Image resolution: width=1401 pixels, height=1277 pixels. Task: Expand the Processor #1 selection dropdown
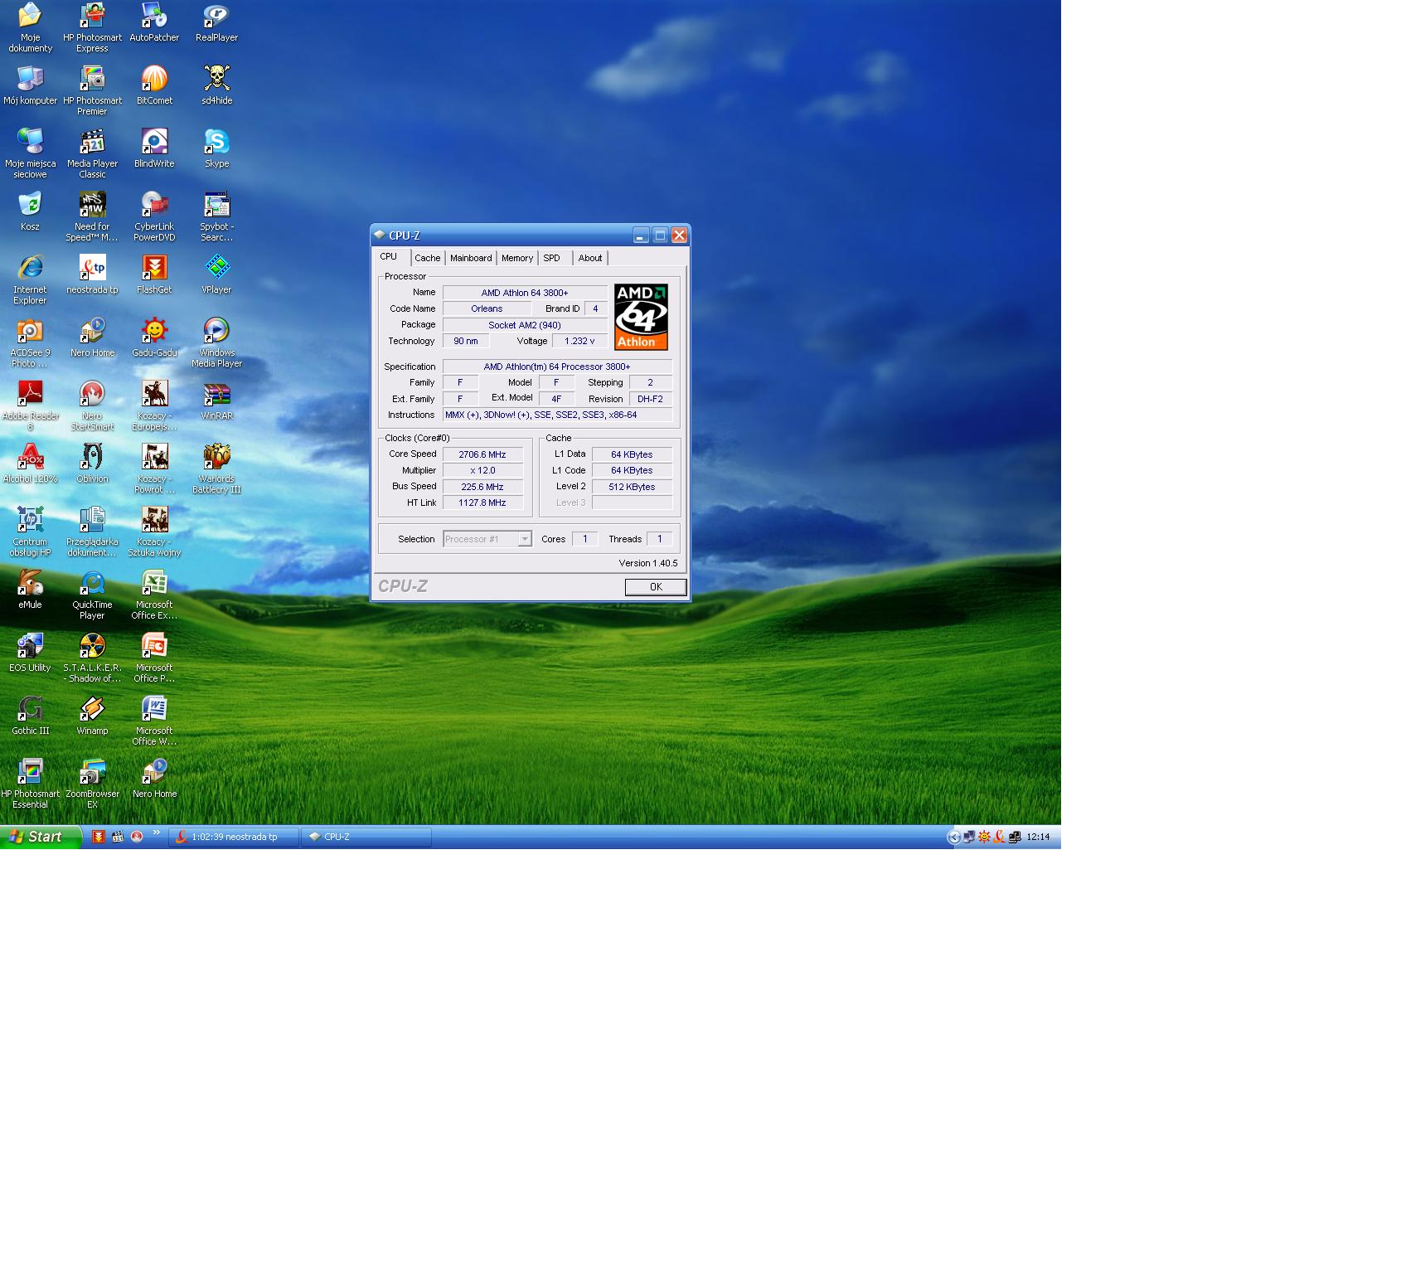pyautogui.click(x=524, y=539)
